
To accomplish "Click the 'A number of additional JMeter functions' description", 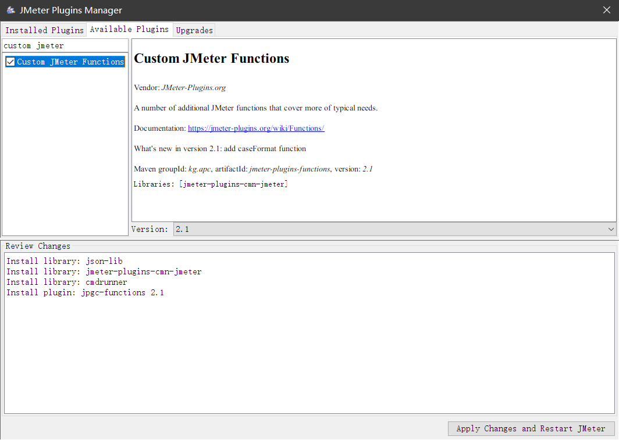I will 256,108.
